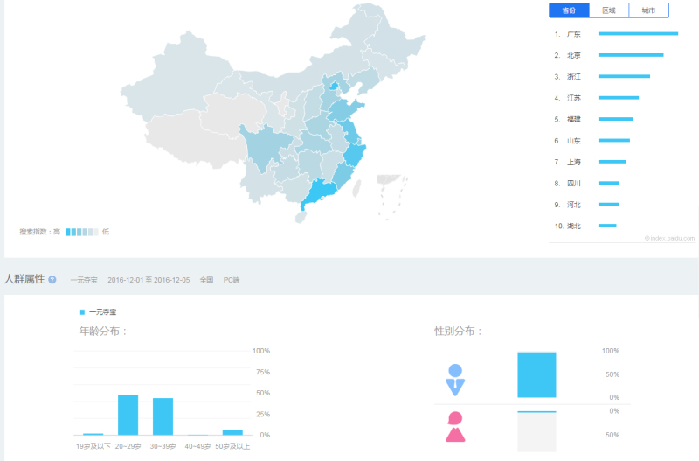The image size is (699, 461).
Task: Click the blue 一元夺宝 legend square
Action: click(82, 312)
